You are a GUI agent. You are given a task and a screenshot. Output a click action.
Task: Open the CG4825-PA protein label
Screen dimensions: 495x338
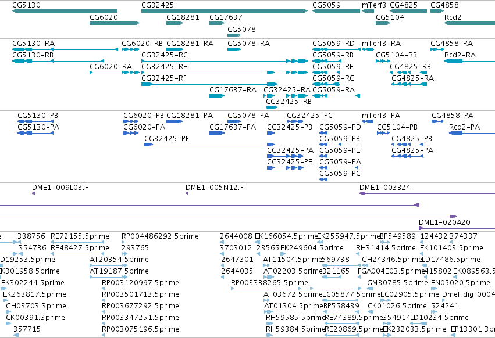(x=412, y=150)
